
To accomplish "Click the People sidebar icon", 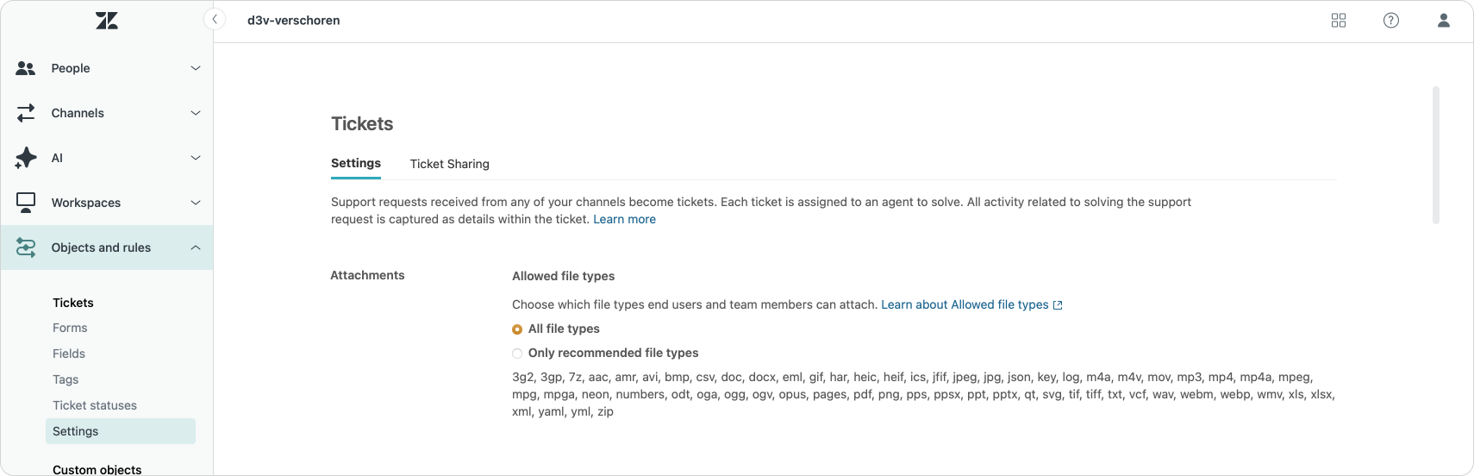I will pyautogui.click(x=26, y=68).
